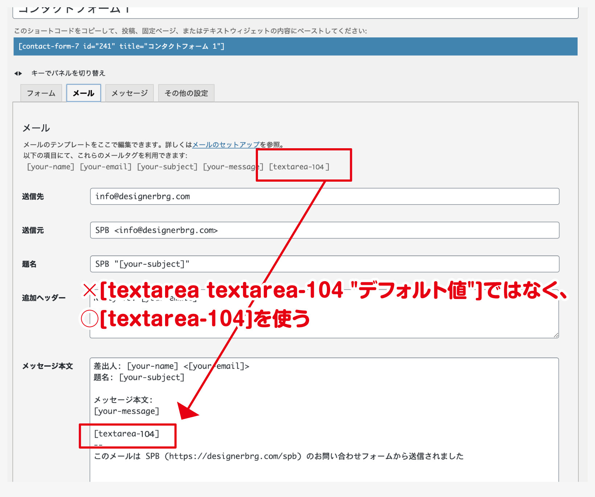Screen dimensions: 595x497
Task: Go to the その他の設定 tab
Action: 186,93
